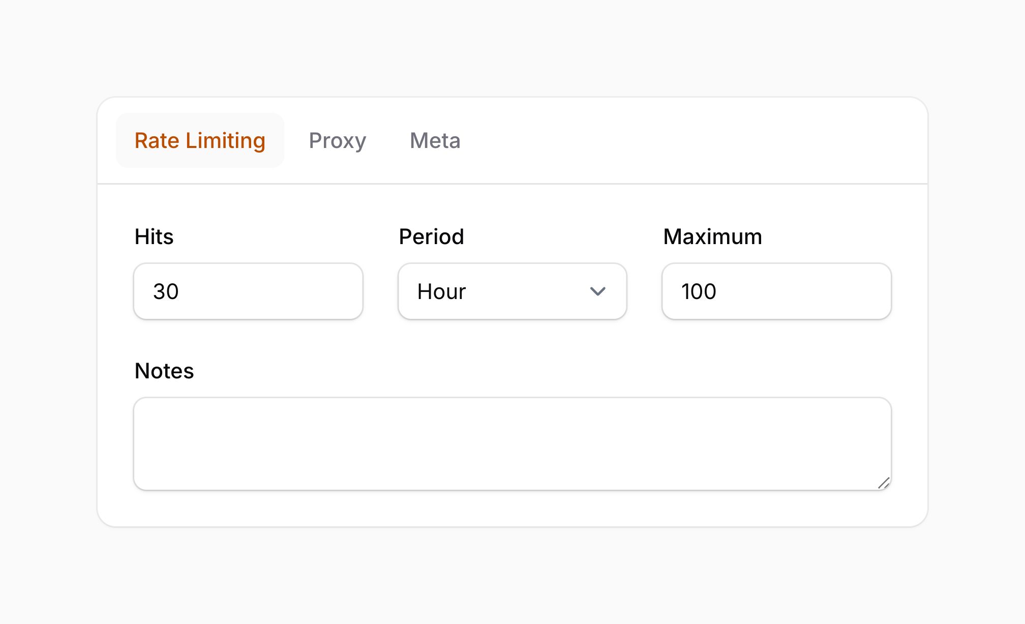The width and height of the screenshot is (1025, 624).
Task: Click empty space right of Meta tab
Action: [686, 140]
